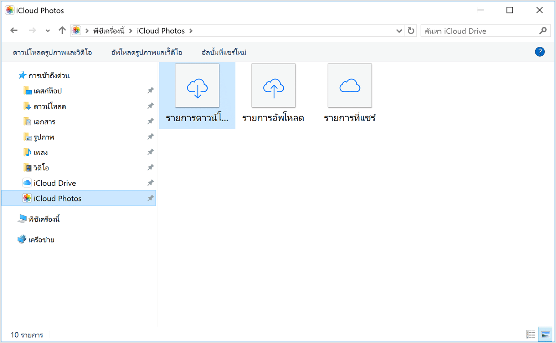The width and height of the screenshot is (556, 343).
Task: Click อัพโหลดรูปภาพและวิดีโอ in the toolbar
Action: tap(147, 52)
